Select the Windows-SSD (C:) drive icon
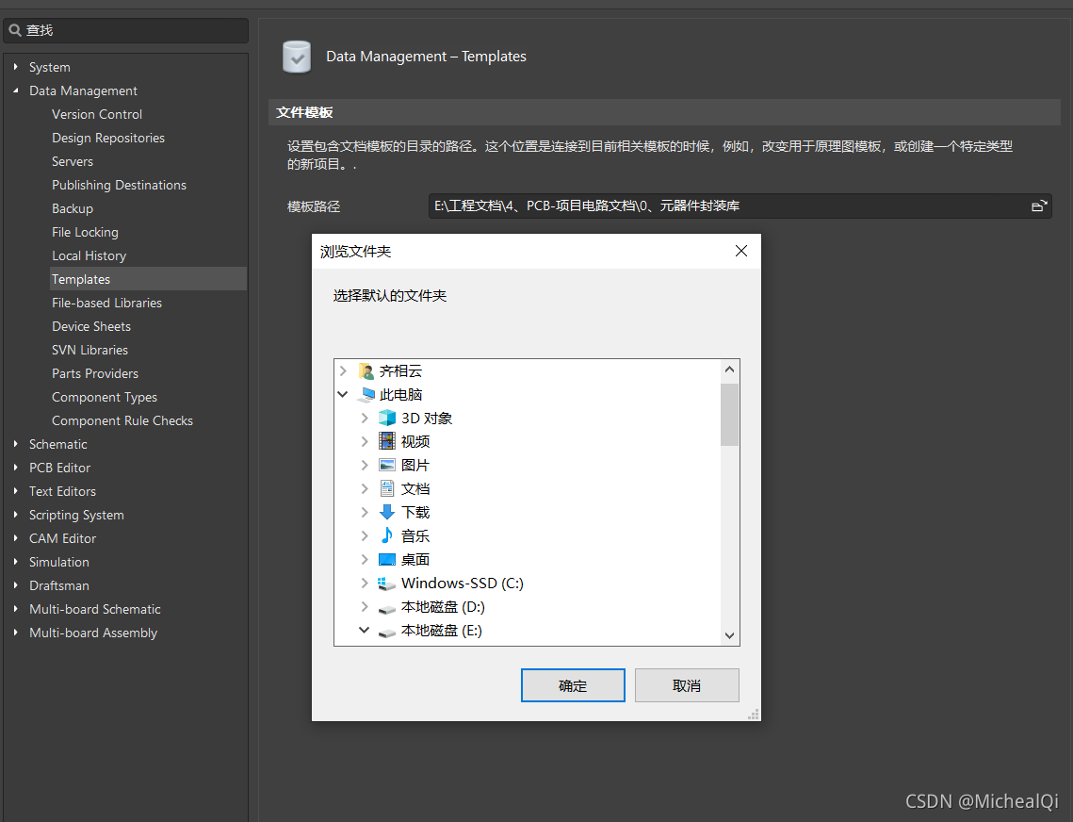 tap(387, 584)
